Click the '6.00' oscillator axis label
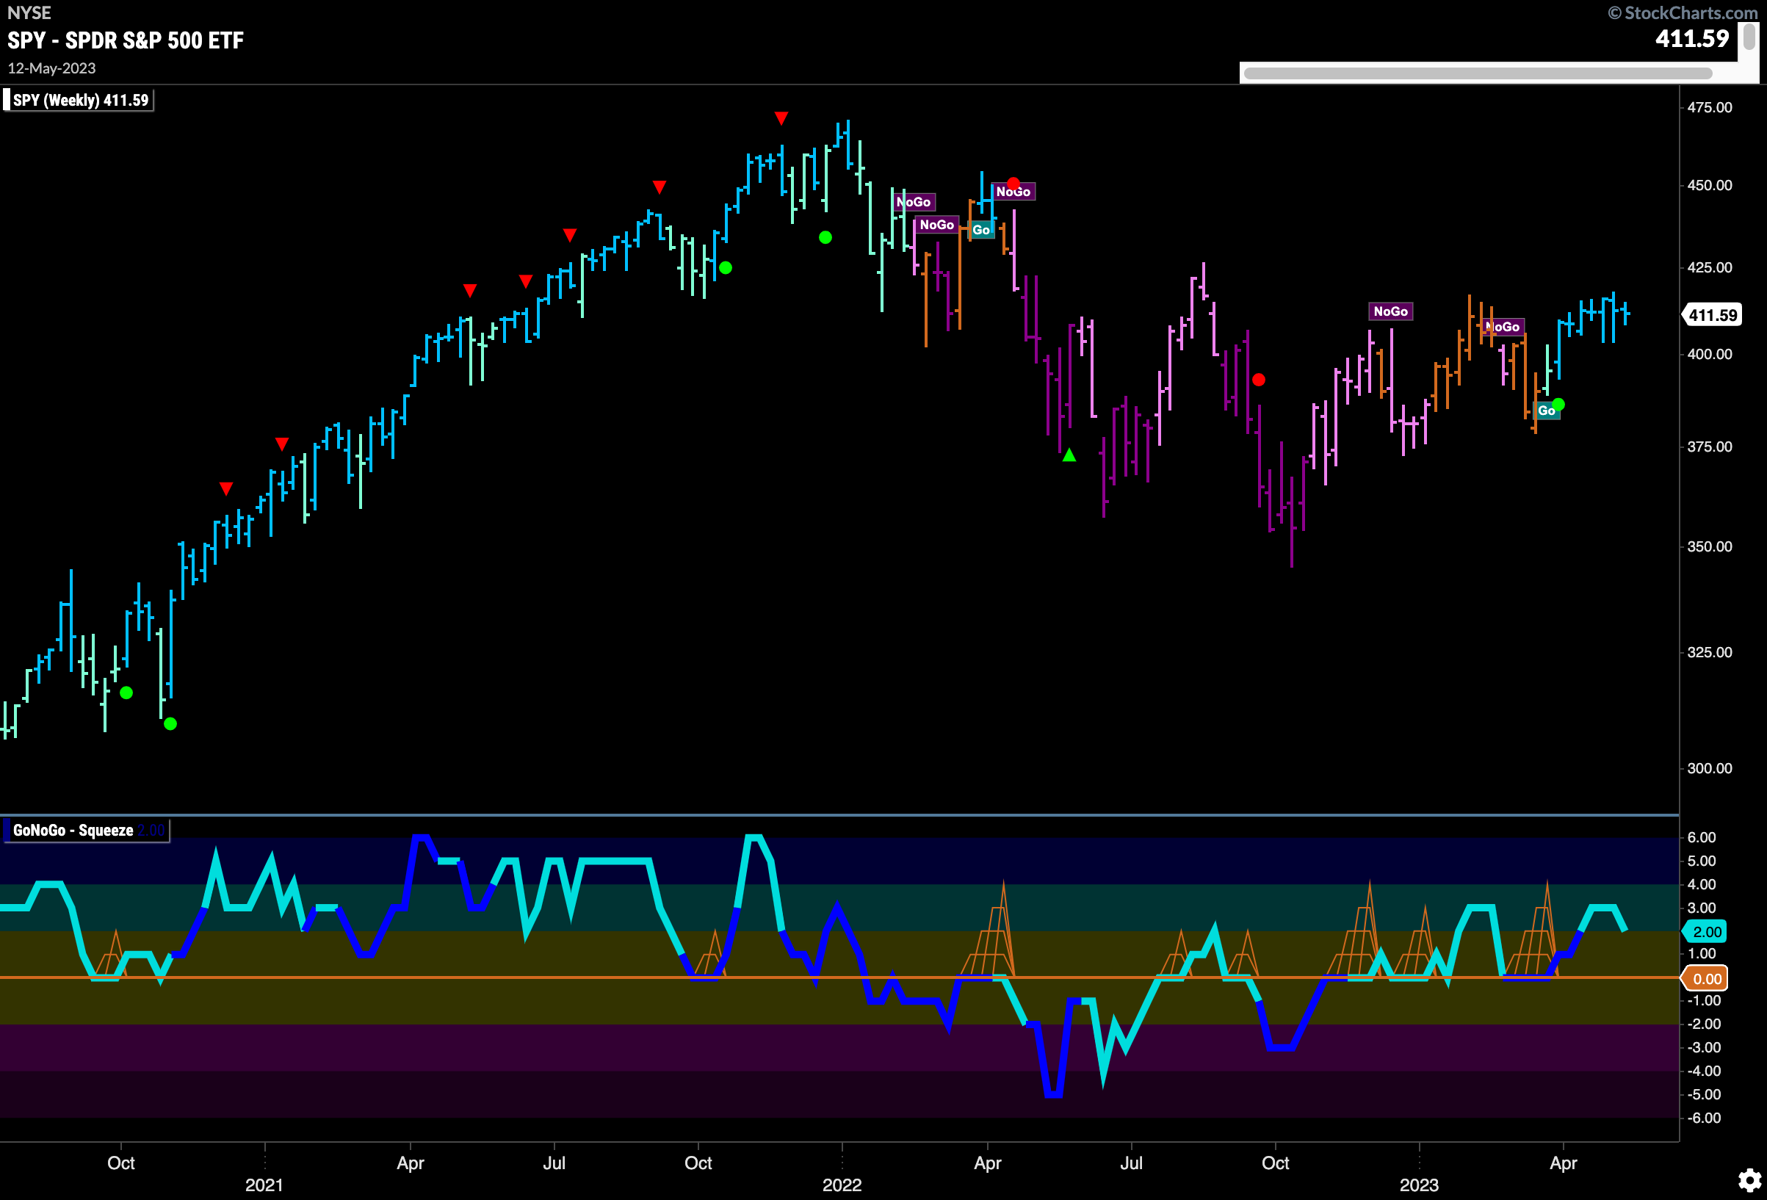 [1702, 837]
